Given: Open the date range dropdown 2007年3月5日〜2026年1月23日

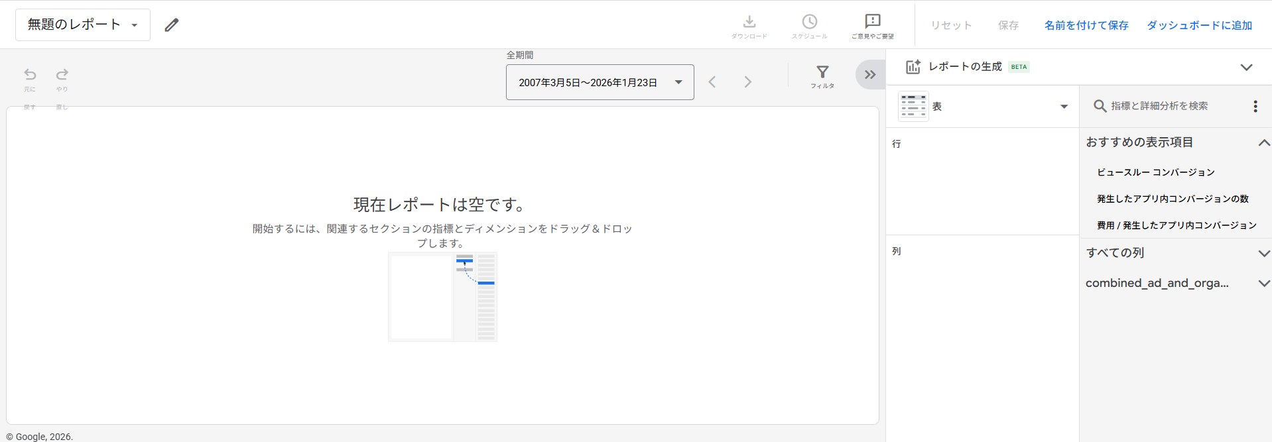Looking at the screenshot, I should coord(600,82).
